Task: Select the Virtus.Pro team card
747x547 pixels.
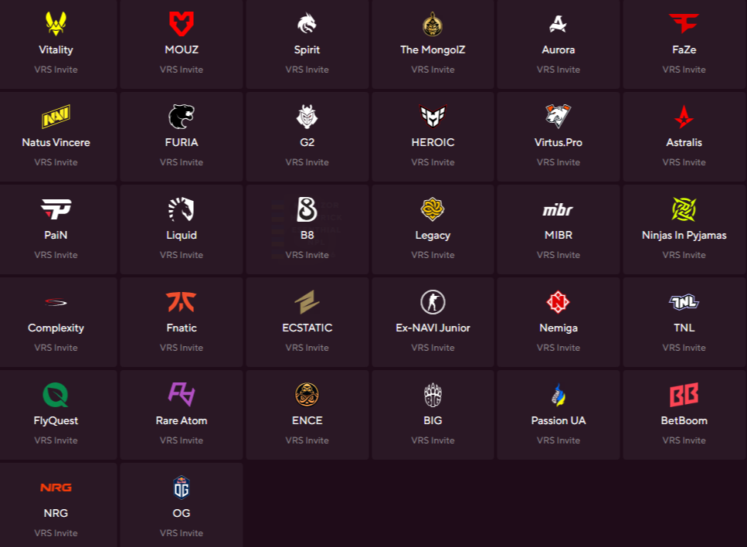Action: [558, 137]
